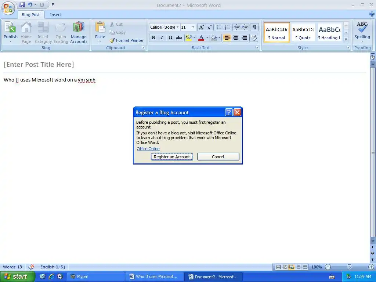This screenshot has height=282, width=376.
Task: Select the Format Painter tool
Action: point(126,40)
